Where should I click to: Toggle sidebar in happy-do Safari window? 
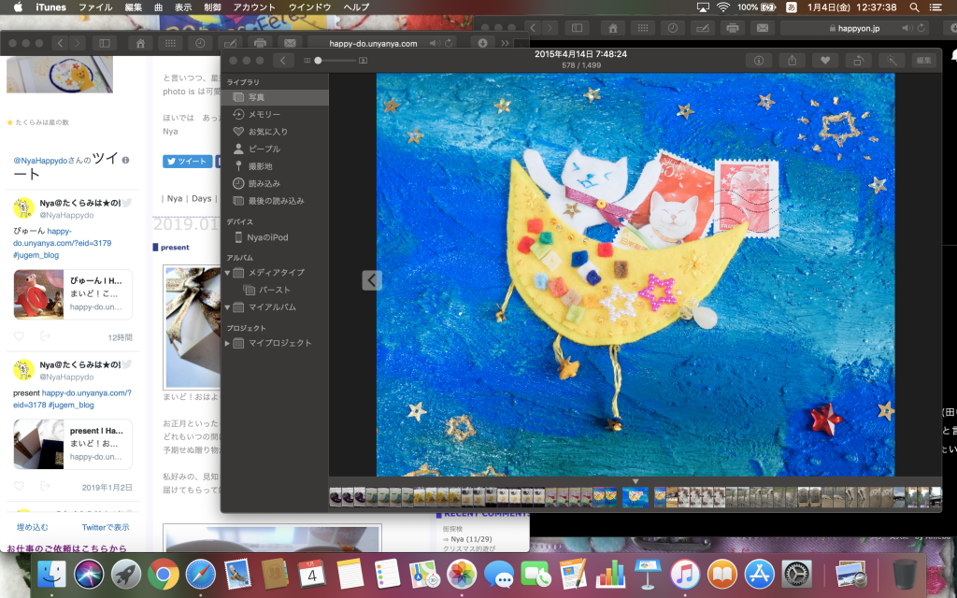click(105, 43)
